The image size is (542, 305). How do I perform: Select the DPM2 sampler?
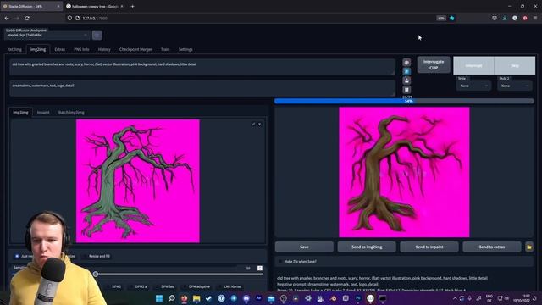pyautogui.click(x=113, y=286)
